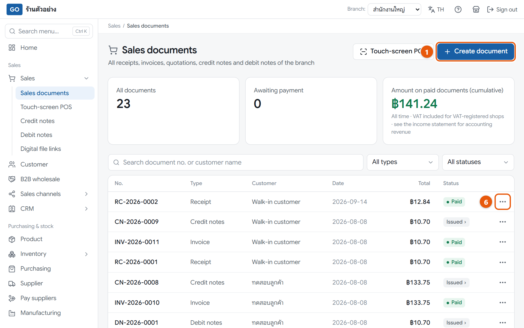Image resolution: width=524 pixels, height=328 pixels.
Task: Open Digital file links page
Action: point(41,149)
